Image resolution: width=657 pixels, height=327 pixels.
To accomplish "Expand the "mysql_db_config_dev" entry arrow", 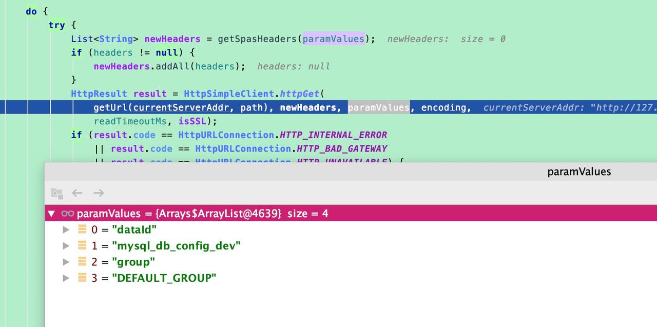I will (66, 246).
